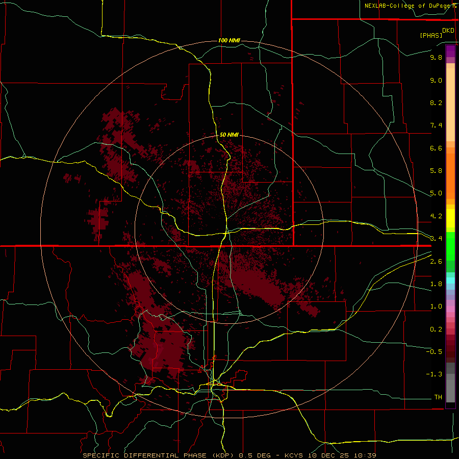Click the 6.6 scale value
459x459 pixels.
[x=436, y=148]
